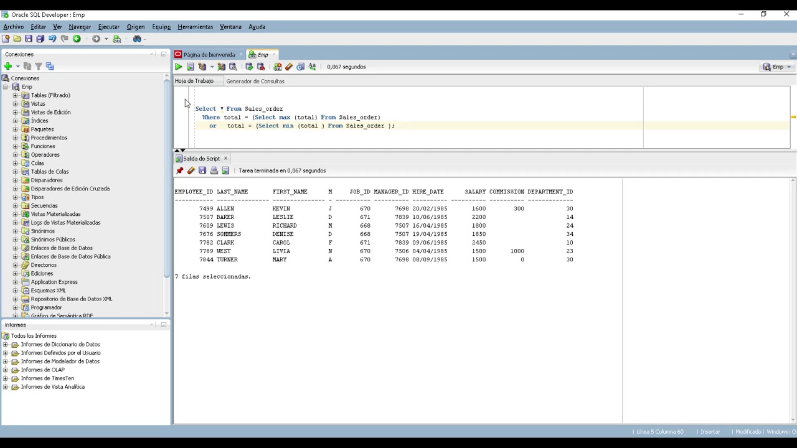Expand the Vistas tree node

(x=16, y=104)
